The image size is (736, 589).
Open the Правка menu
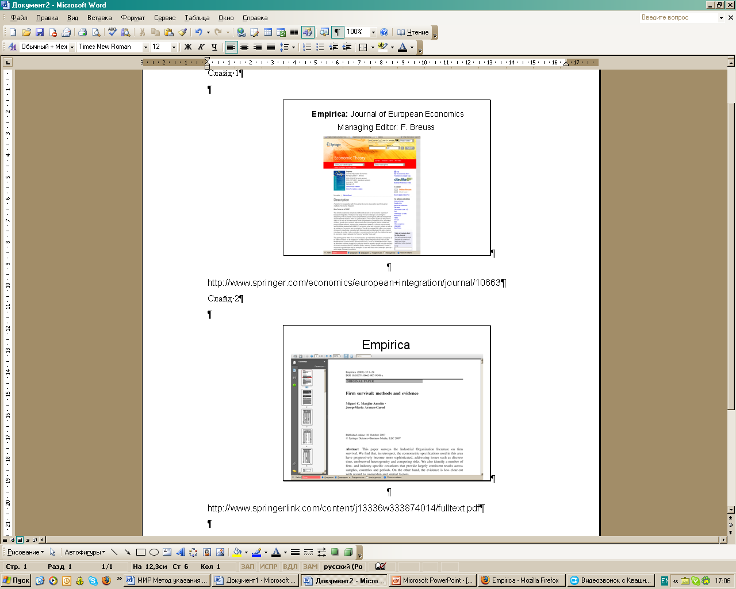click(x=47, y=18)
